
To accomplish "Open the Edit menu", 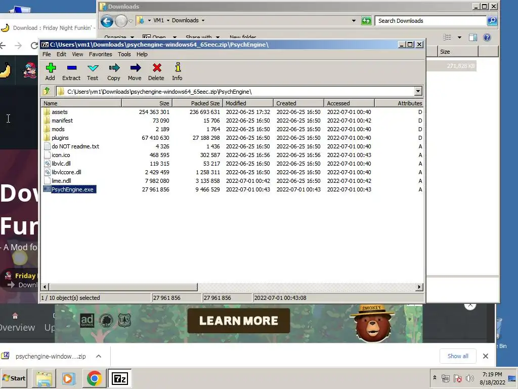I will tap(61, 54).
